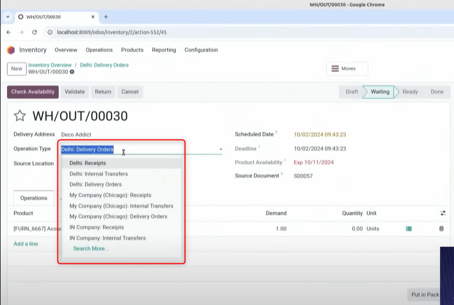The width and height of the screenshot is (454, 305).
Task: Open the Products menu
Action: 132,50
